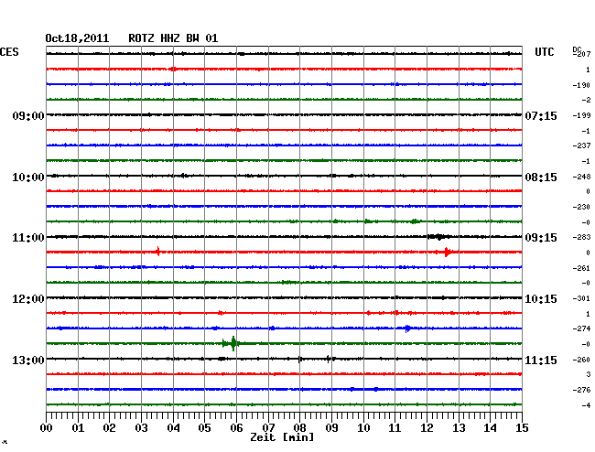Screen dimensions: 595x452
Task: Select the 12:00 local time label
Action: click(28, 299)
